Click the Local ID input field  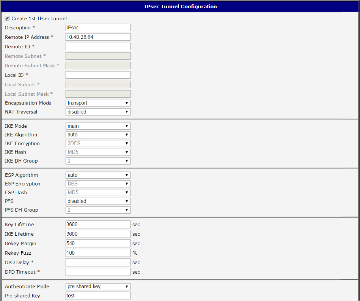click(98, 75)
